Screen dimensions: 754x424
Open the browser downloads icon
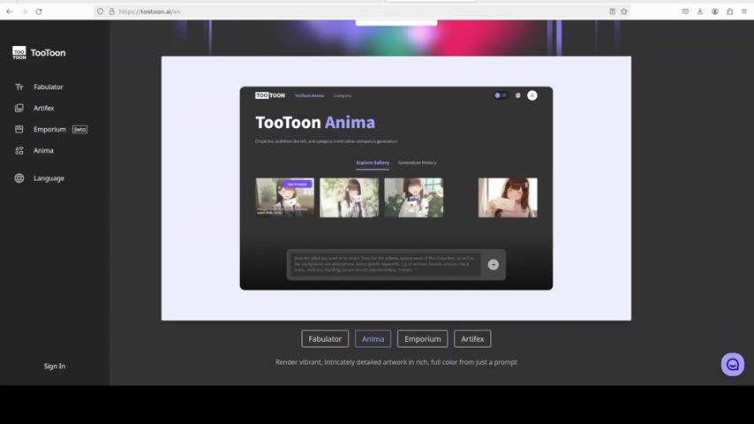[700, 11]
